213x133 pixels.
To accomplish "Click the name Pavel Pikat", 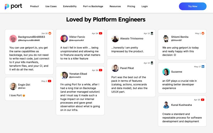I will click(127, 68).
